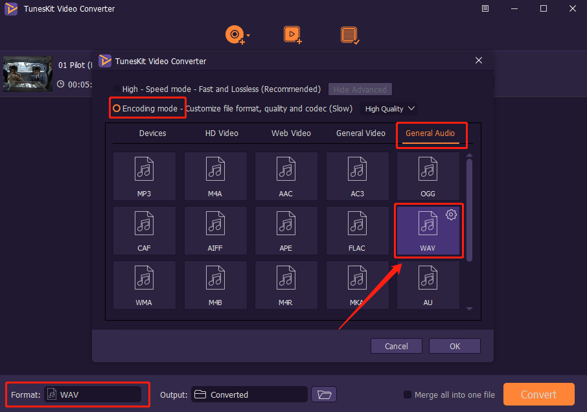The height and width of the screenshot is (412, 587).
Task: Switch to the Web Video tab
Action: [x=291, y=133]
